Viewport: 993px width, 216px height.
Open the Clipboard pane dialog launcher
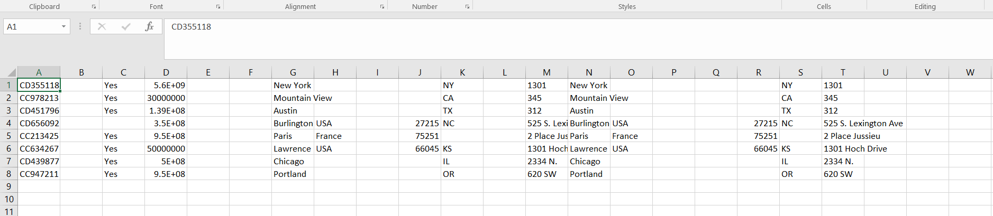[x=94, y=7]
